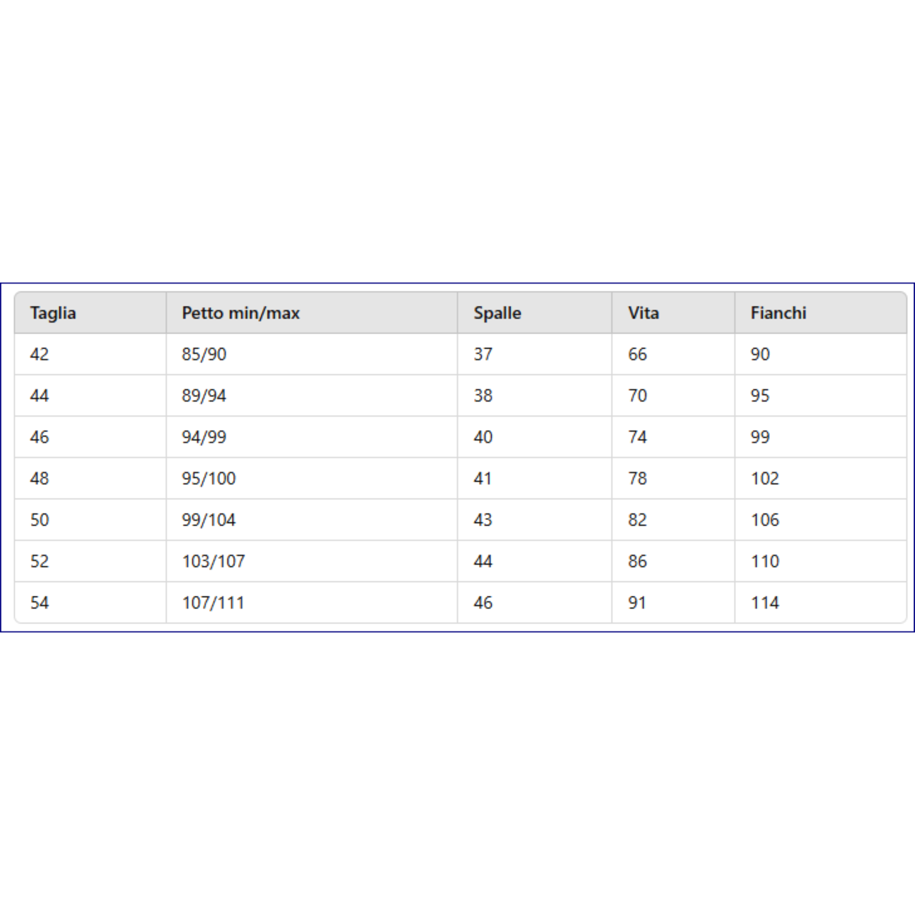Click the Petto min/max column header
915x915 pixels.
tap(241, 313)
